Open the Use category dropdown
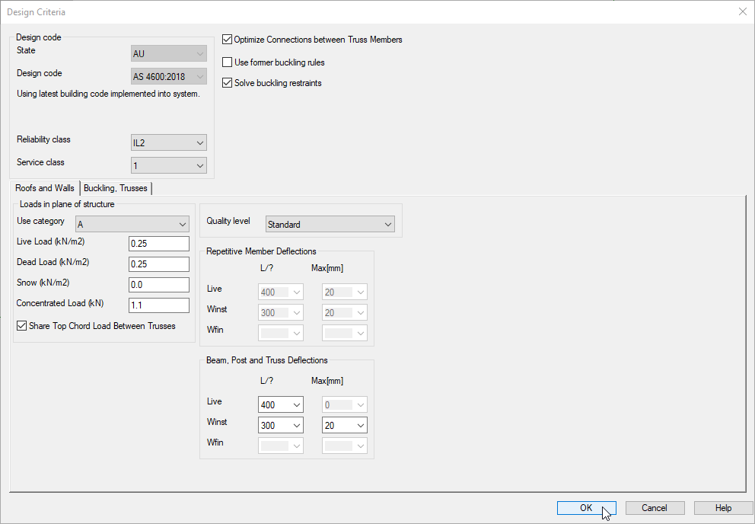 click(x=132, y=225)
